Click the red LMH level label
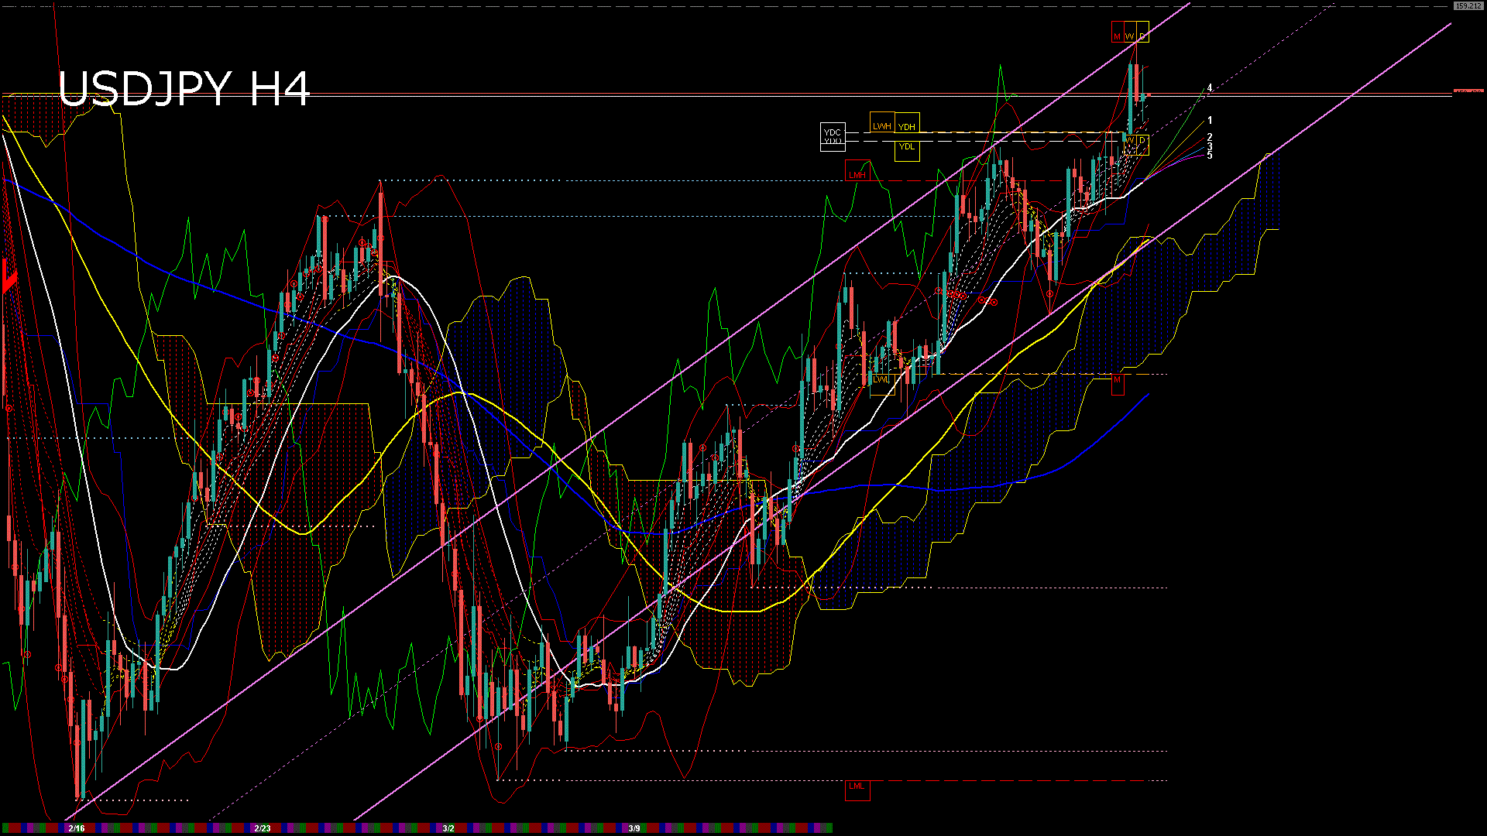 coord(857,175)
